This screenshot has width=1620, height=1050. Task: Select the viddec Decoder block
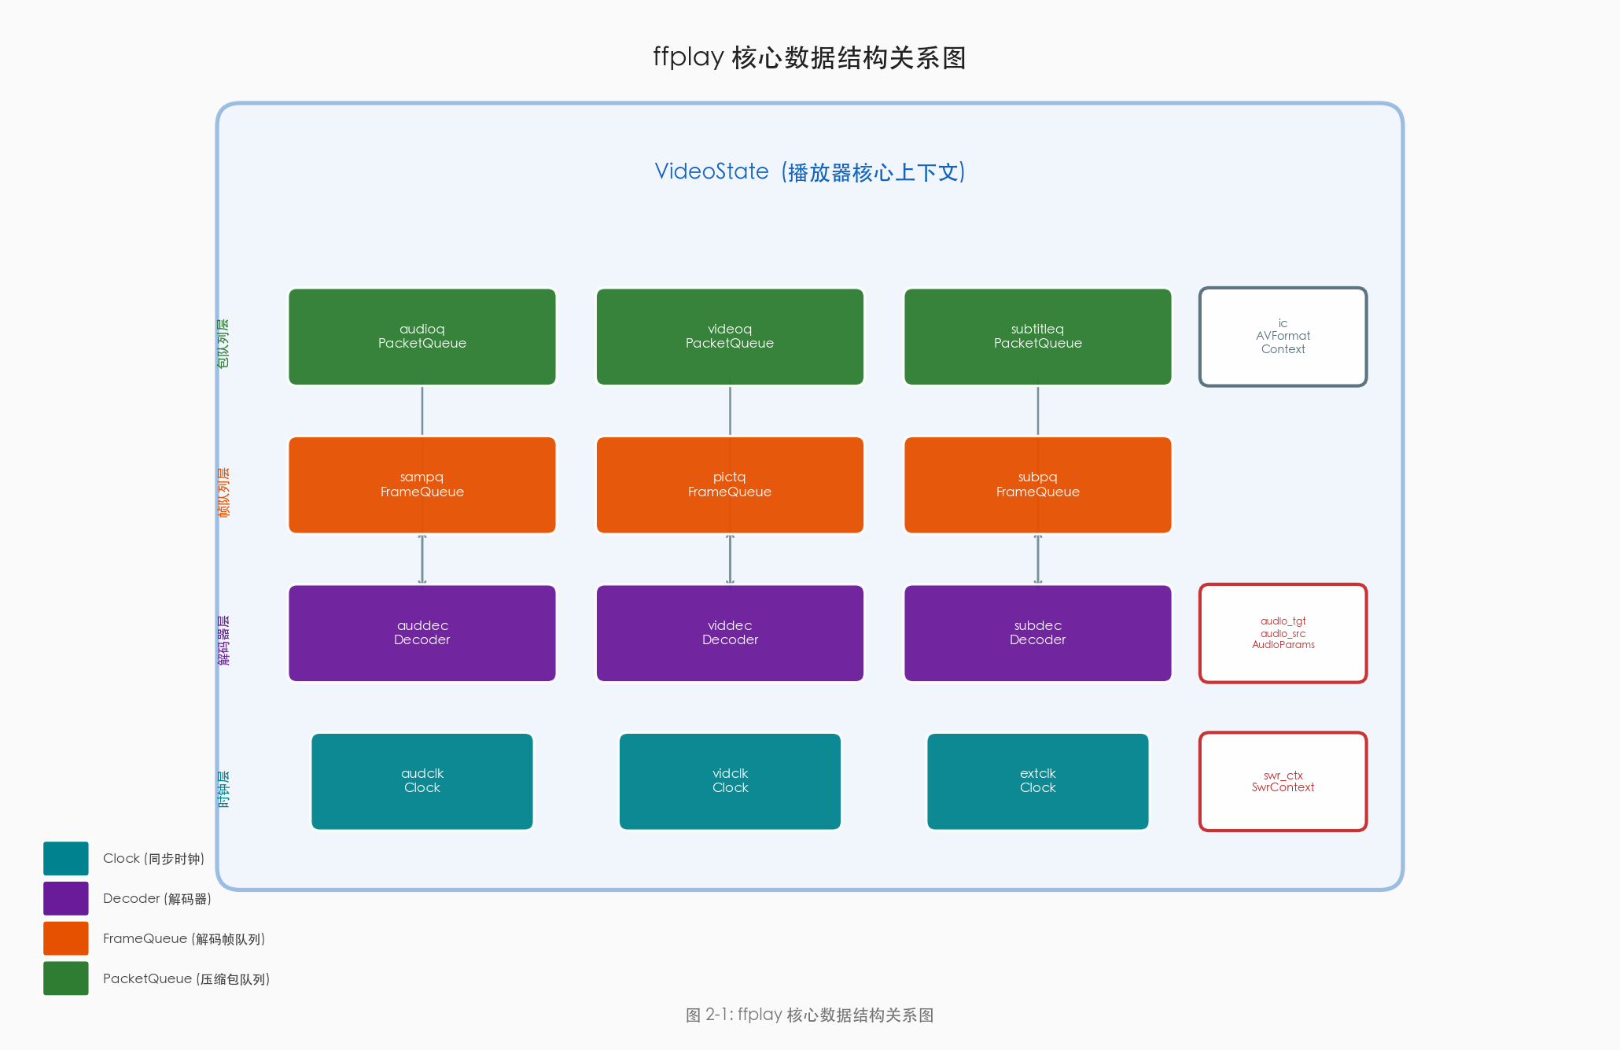pyautogui.click(x=730, y=633)
